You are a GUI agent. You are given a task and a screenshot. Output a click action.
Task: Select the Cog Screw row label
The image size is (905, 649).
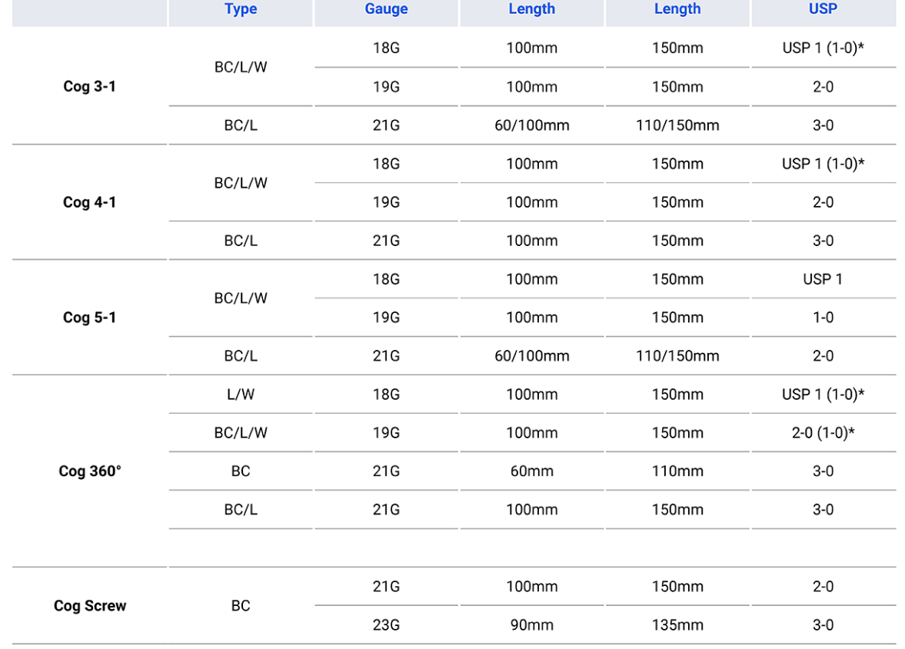[89, 606]
